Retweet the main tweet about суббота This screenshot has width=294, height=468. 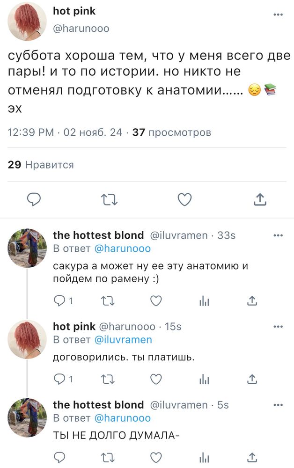[109, 199]
